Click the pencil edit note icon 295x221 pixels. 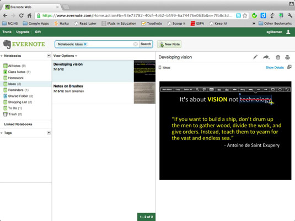[x=255, y=57]
